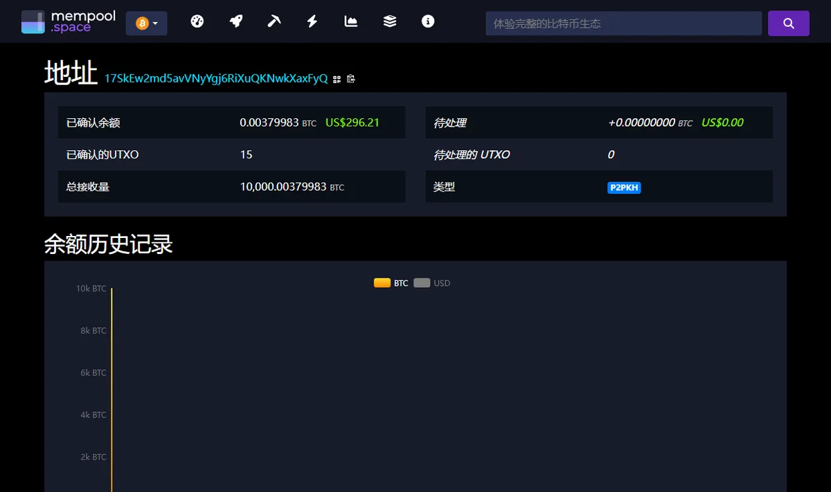Viewport: 831px width, 492px height.
Task: Click the 6k BTC axis label
Action: [x=93, y=373]
